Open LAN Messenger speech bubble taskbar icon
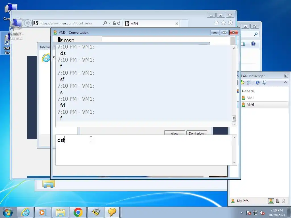Viewport: 291px width, 218px height. pos(112,212)
